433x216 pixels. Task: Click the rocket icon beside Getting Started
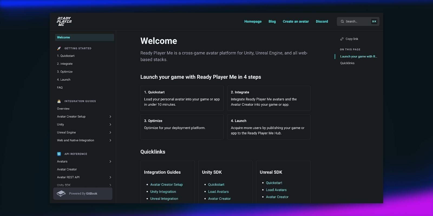59,48
